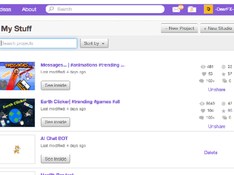
Task: See inside the AI Chat BOT project
Action: tap(56, 159)
